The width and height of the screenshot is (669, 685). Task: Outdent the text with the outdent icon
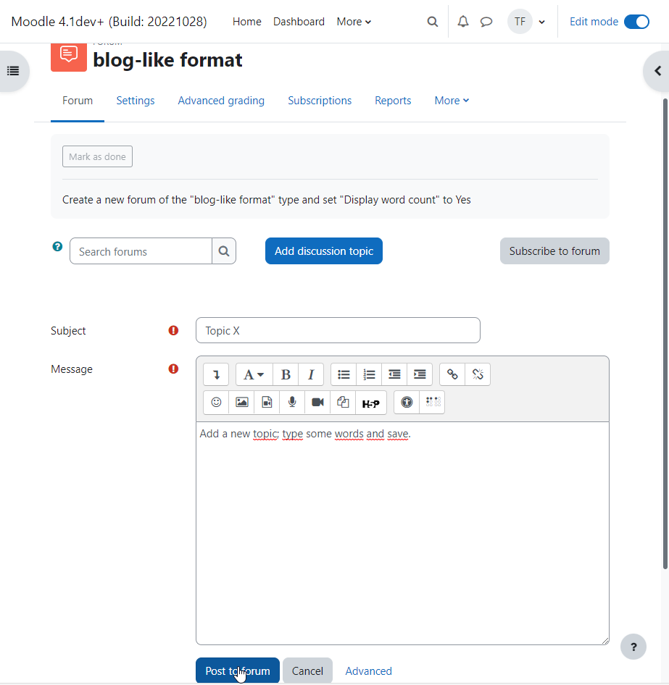click(x=394, y=374)
